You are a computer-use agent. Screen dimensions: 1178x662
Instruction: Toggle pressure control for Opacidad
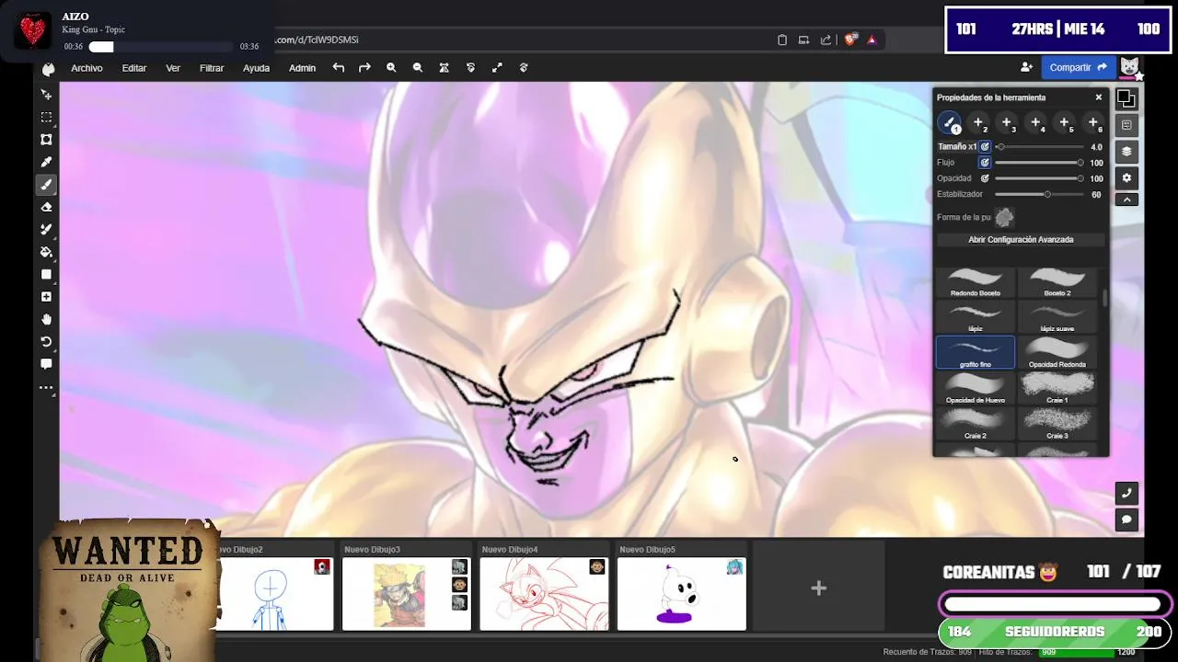coord(985,178)
